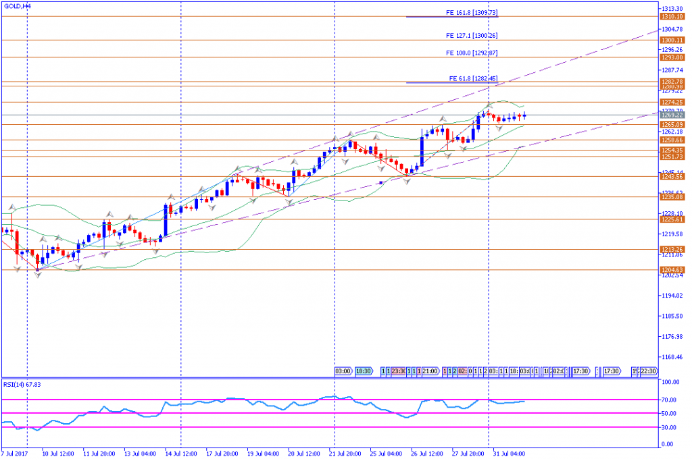Image resolution: width=692 pixels, height=461 pixels.
Task: Click the 27 Jul 20:00 time label
Action: tap(468, 454)
